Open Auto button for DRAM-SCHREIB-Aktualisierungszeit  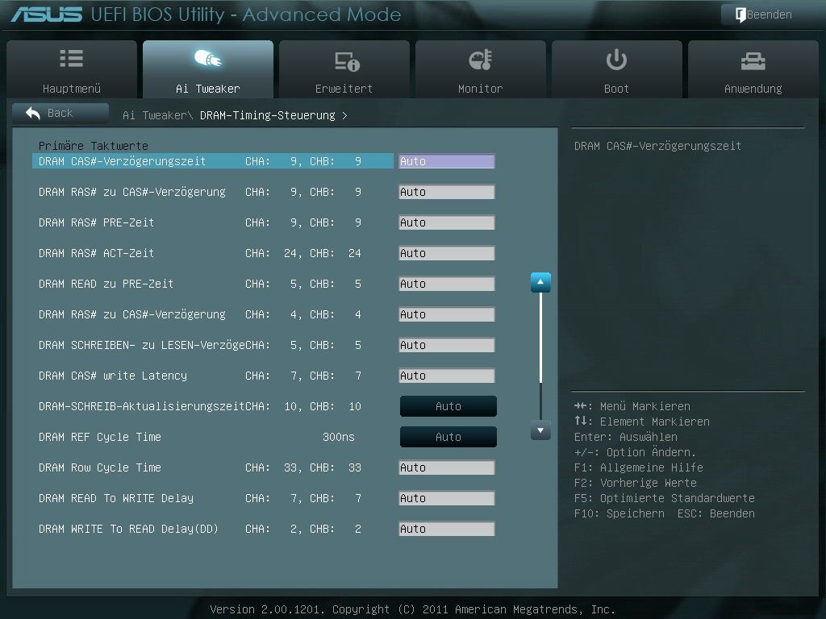point(448,406)
